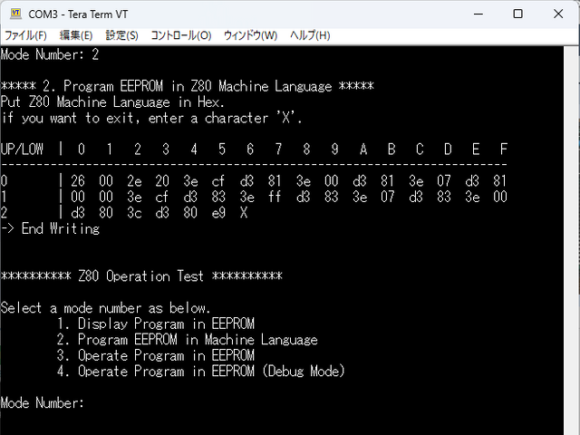Click the vertical scrollbar track
Viewport: 580px width, 435px height.
pos(571,236)
